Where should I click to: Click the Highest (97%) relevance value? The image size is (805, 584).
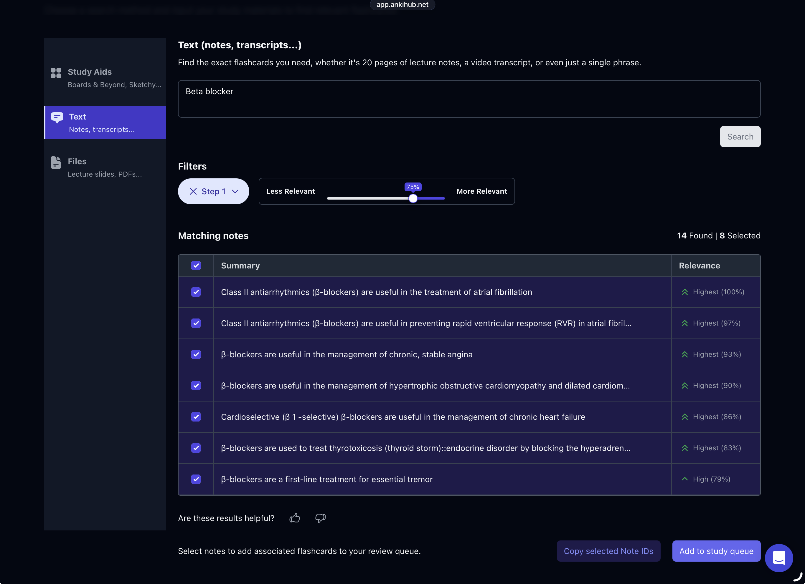pos(717,323)
